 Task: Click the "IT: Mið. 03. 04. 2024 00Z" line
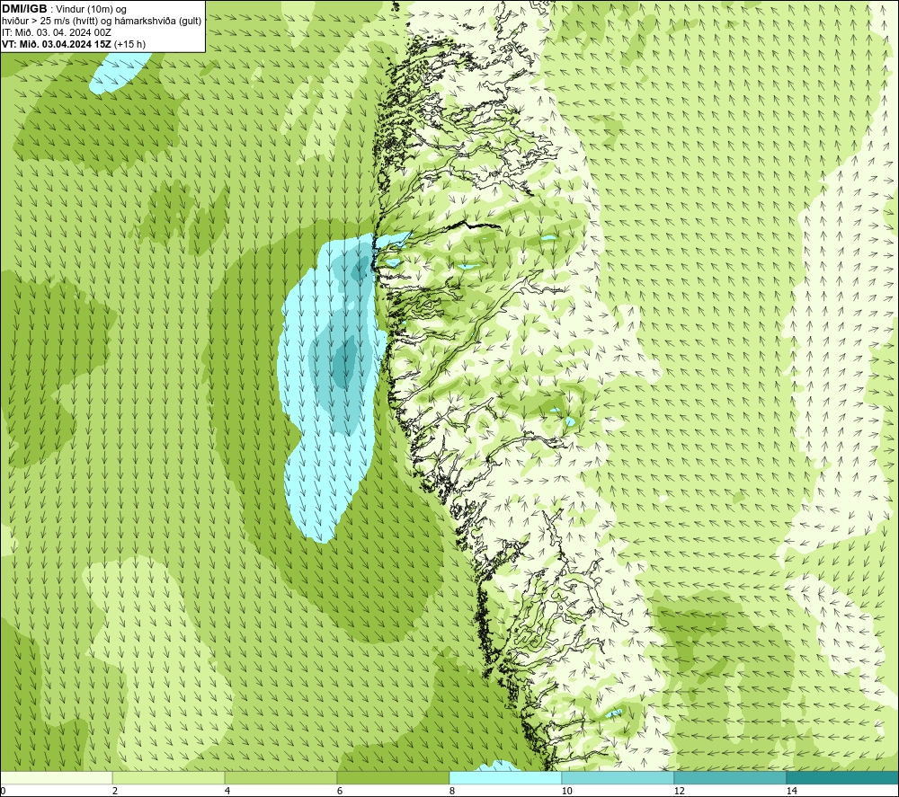[56, 32]
